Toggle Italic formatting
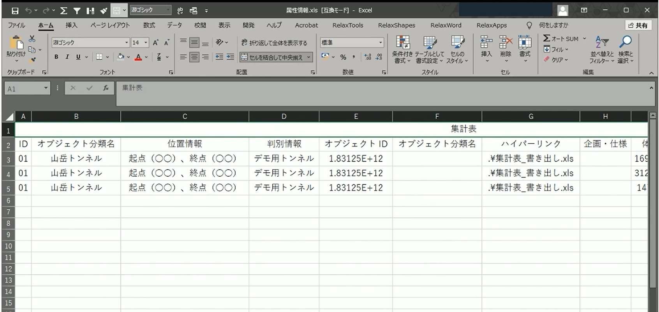The image size is (659, 312). [67, 57]
